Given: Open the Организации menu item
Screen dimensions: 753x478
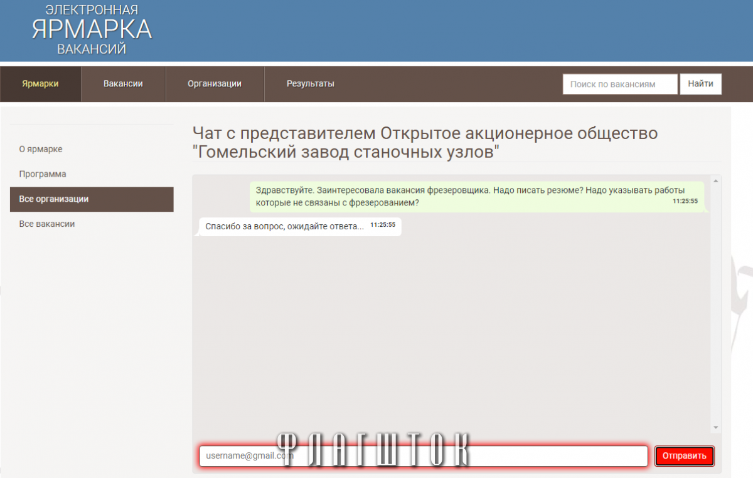Looking at the screenshot, I should [215, 84].
